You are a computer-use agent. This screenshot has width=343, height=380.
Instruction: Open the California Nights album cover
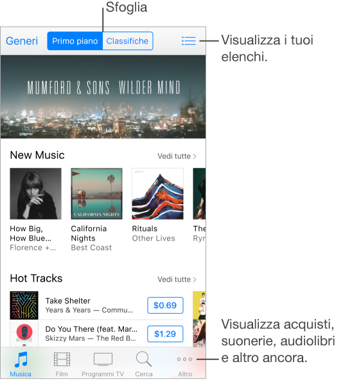(96, 194)
